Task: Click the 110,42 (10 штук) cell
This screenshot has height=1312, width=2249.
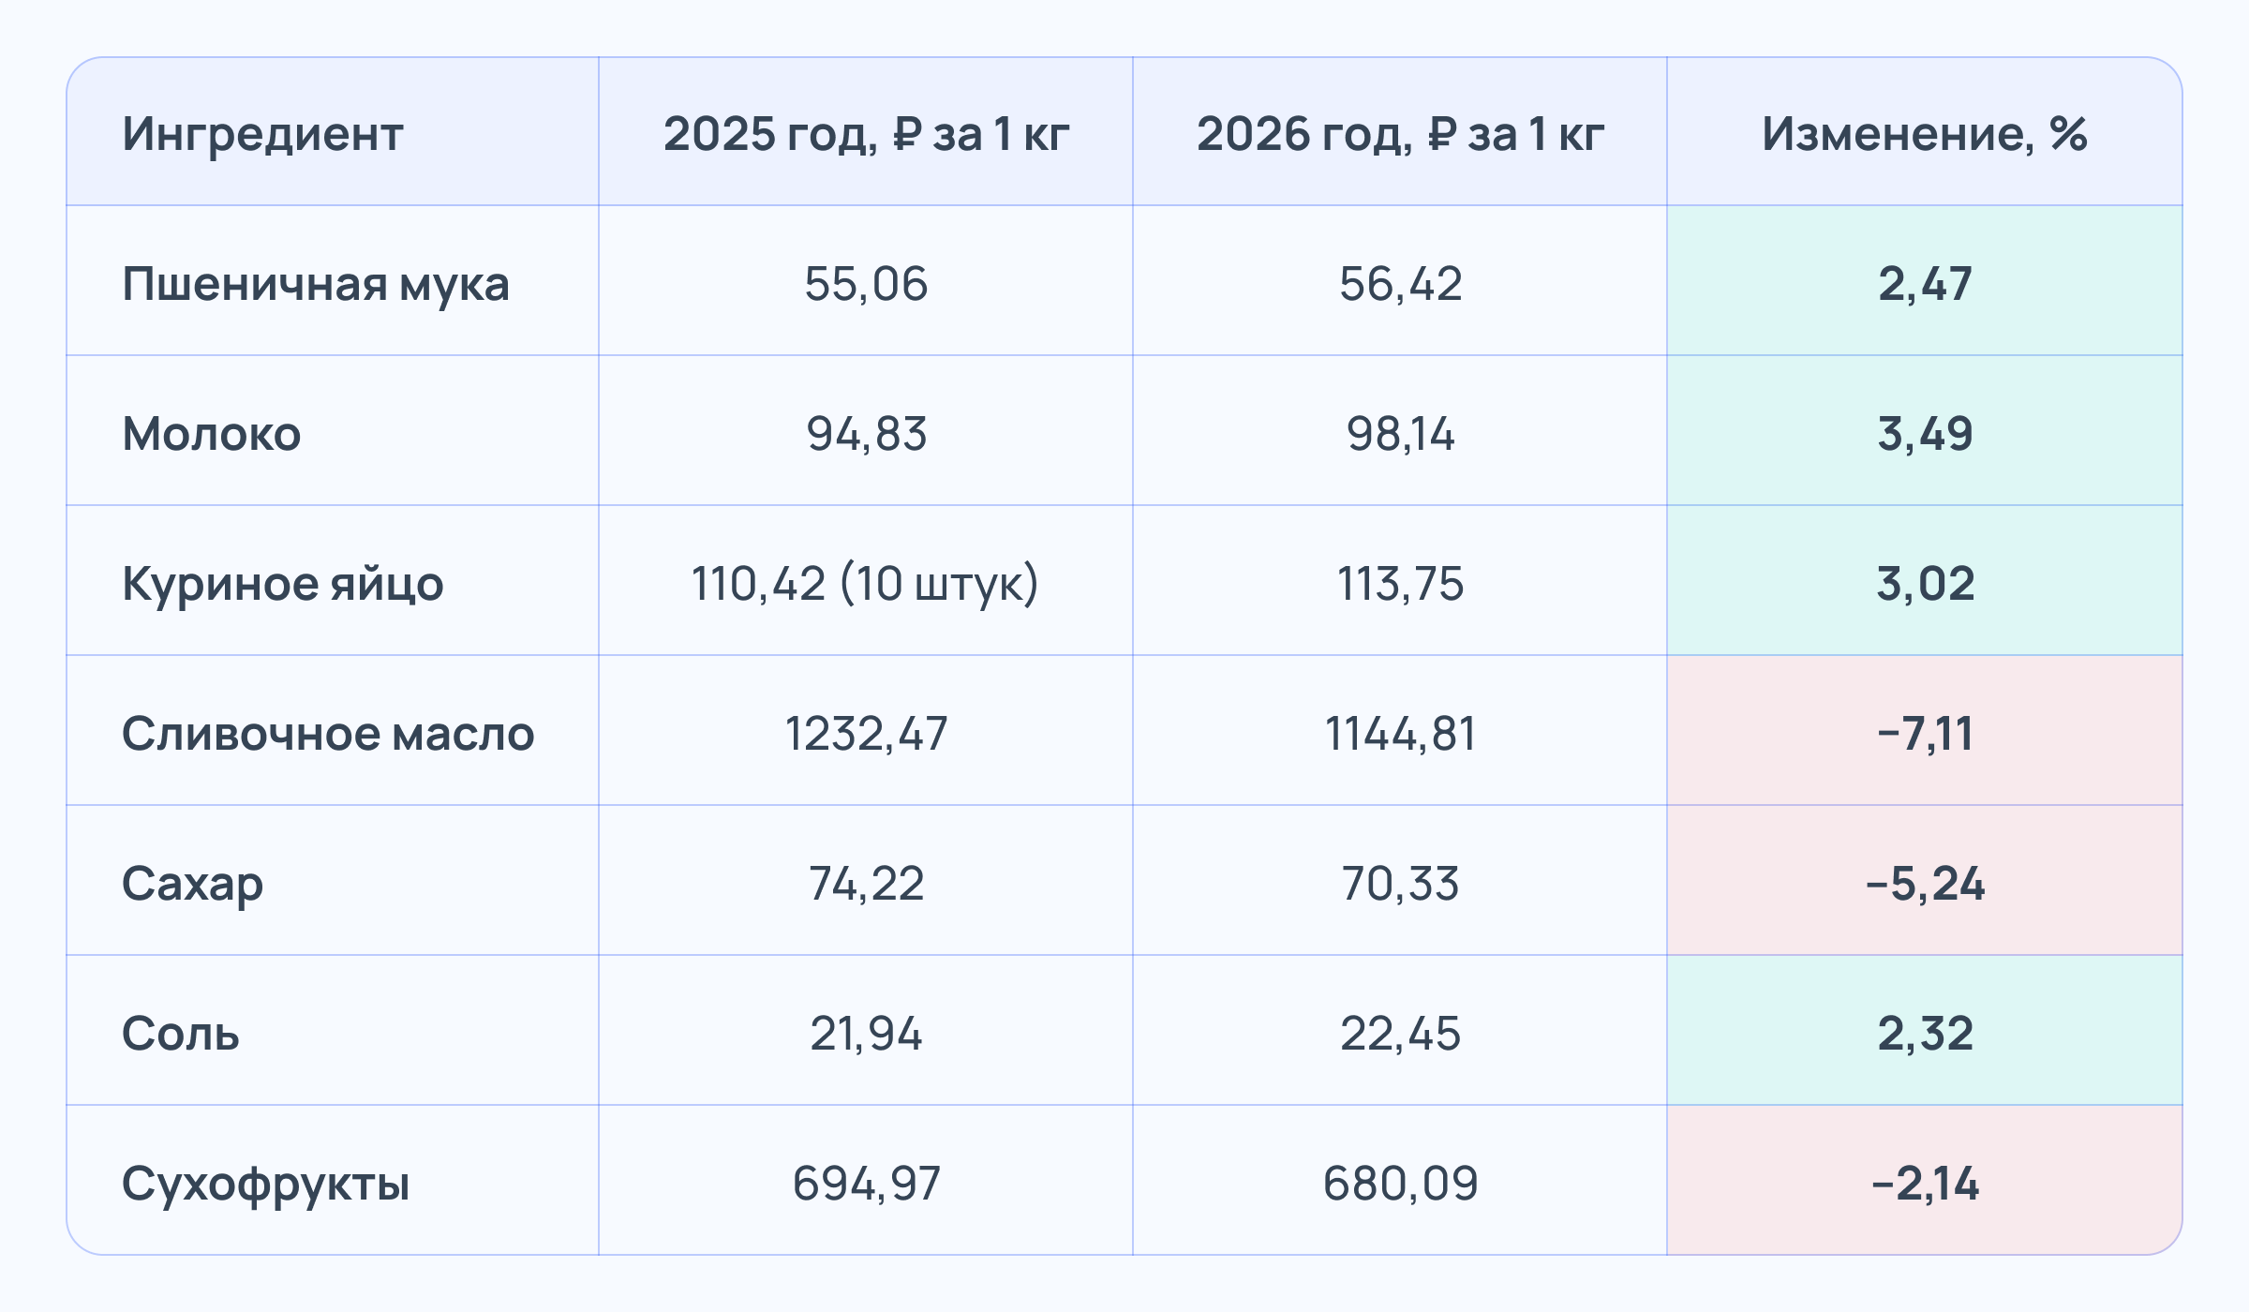Action: coord(865,583)
